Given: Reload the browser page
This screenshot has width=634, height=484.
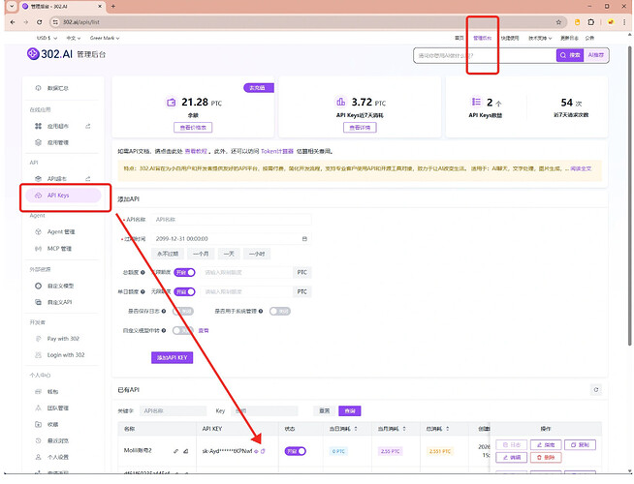Looking at the screenshot, I should (x=39, y=22).
